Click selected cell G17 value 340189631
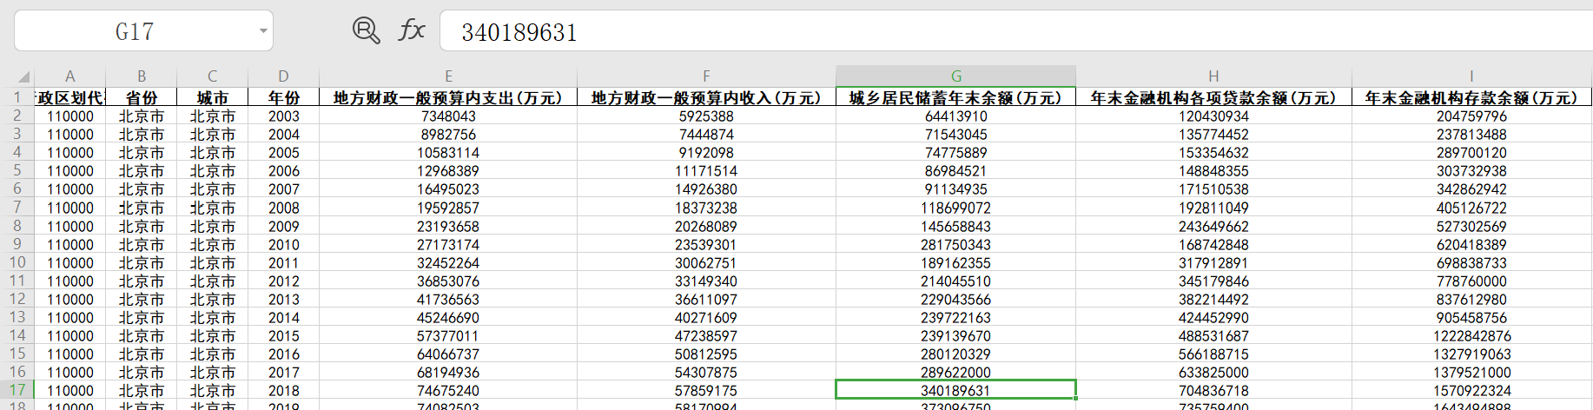This screenshot has width=1593, height=410. [x=955, y=391]
